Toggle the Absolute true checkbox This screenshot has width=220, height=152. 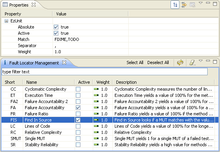click(x=56, y=27)
